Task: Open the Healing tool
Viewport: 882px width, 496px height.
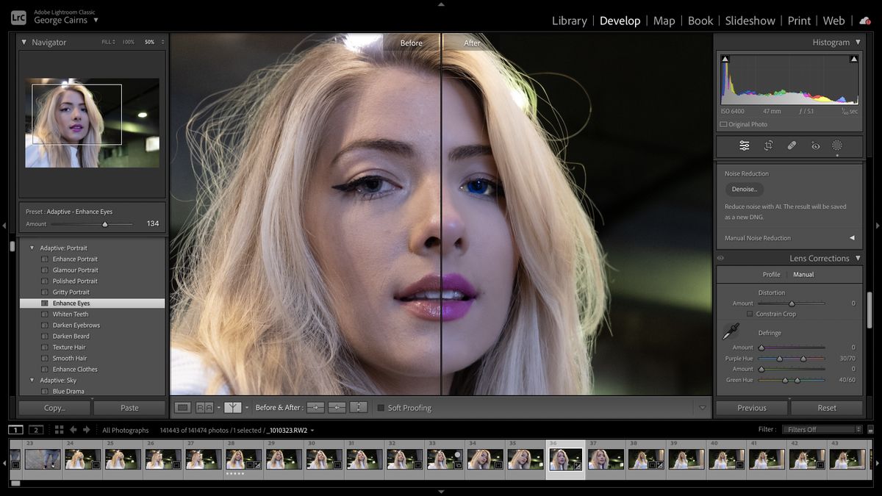Action: tap(792, 145)
